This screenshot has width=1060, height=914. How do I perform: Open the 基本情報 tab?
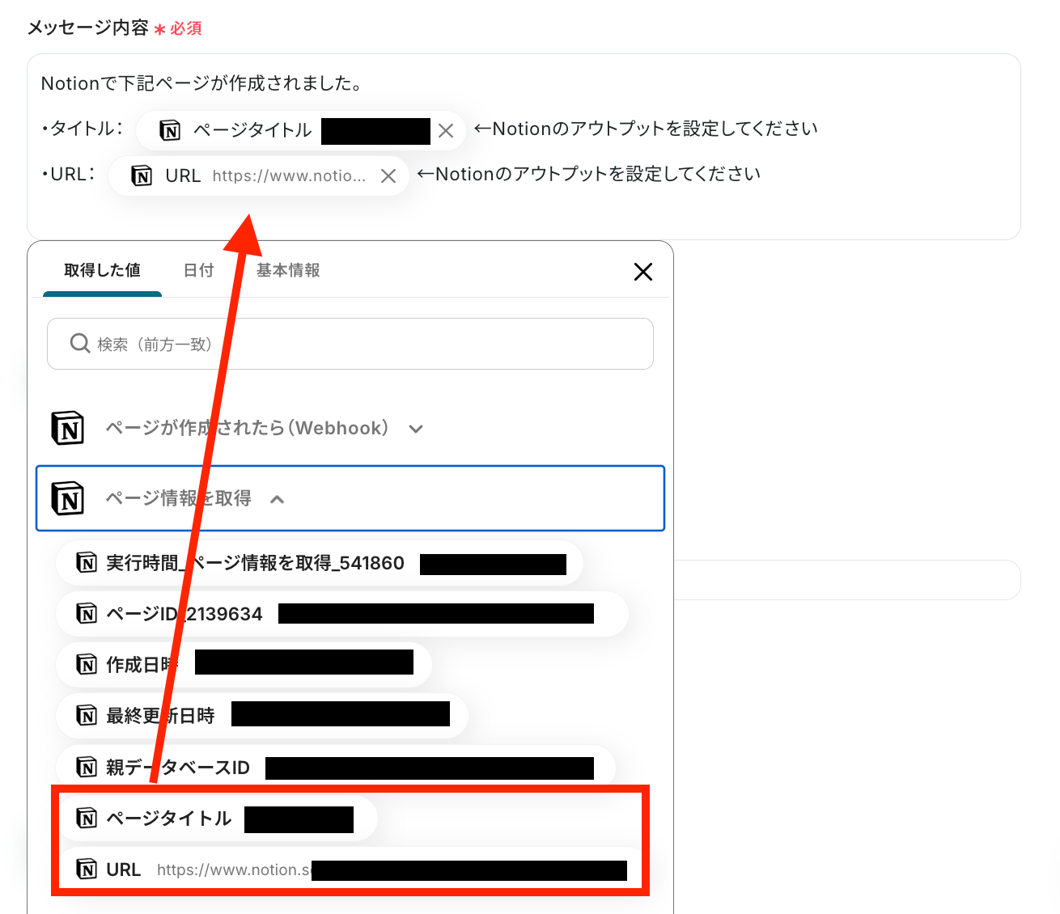pos(288,270)
